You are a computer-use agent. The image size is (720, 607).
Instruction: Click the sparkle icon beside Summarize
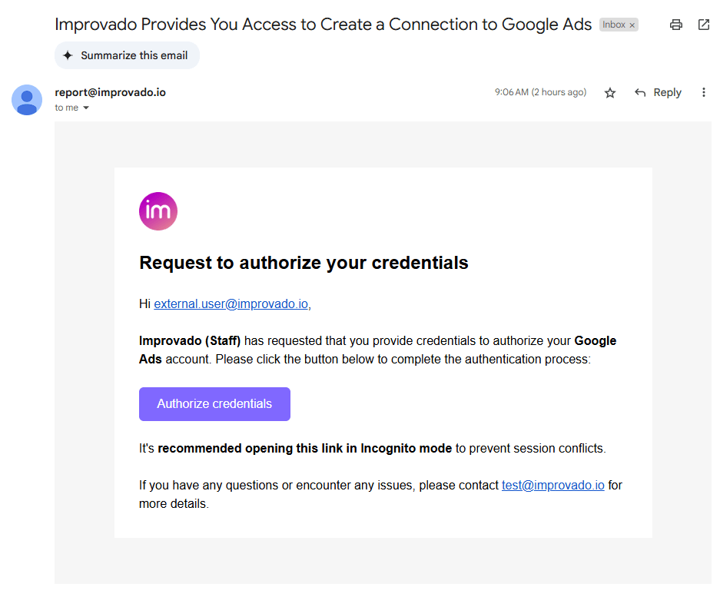tap(68, 55)
